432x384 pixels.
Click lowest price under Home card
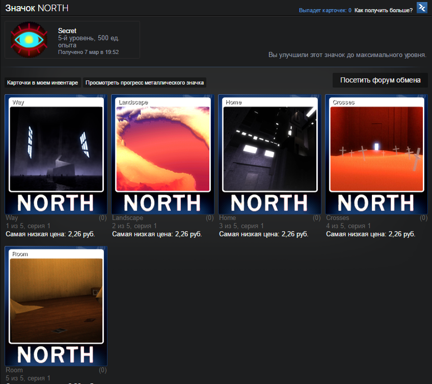[x=264, y=234]
